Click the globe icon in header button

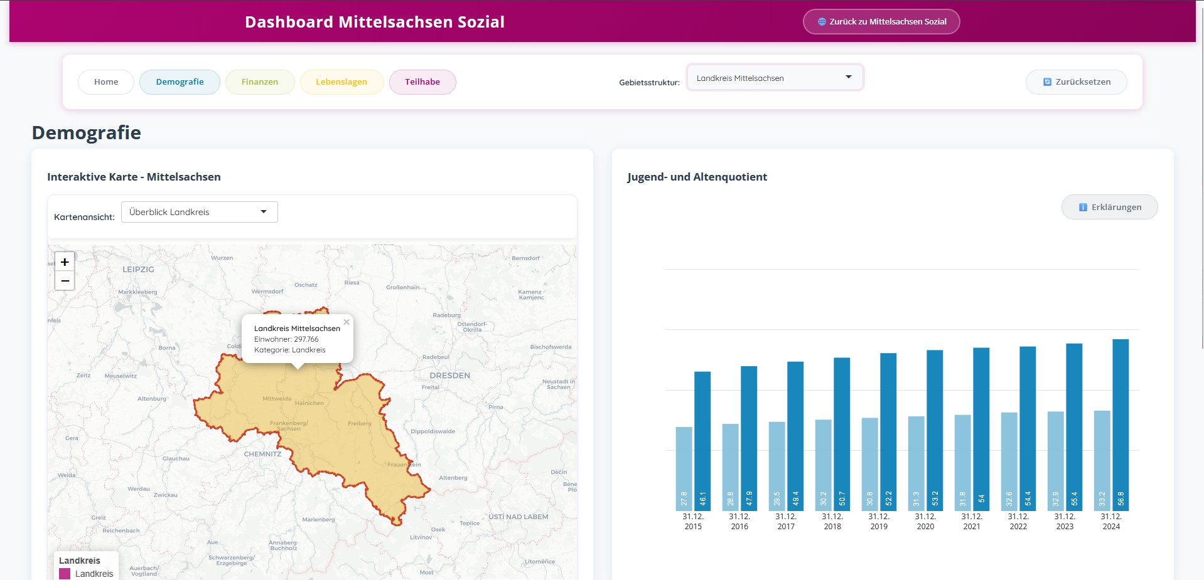pyautogui.click(x=822, y=22)
